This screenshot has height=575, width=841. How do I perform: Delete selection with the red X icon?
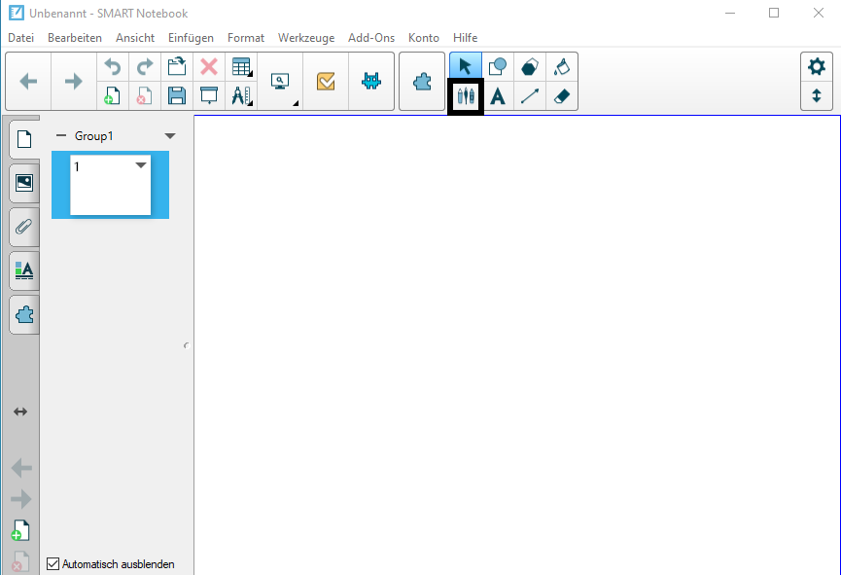coord(208,67)
